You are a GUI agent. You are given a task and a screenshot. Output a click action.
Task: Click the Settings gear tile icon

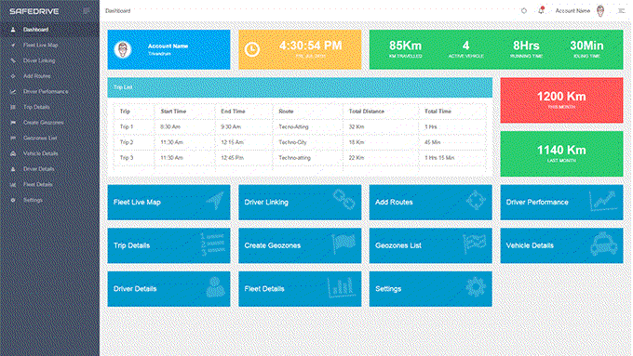click(x=475, y=287)
